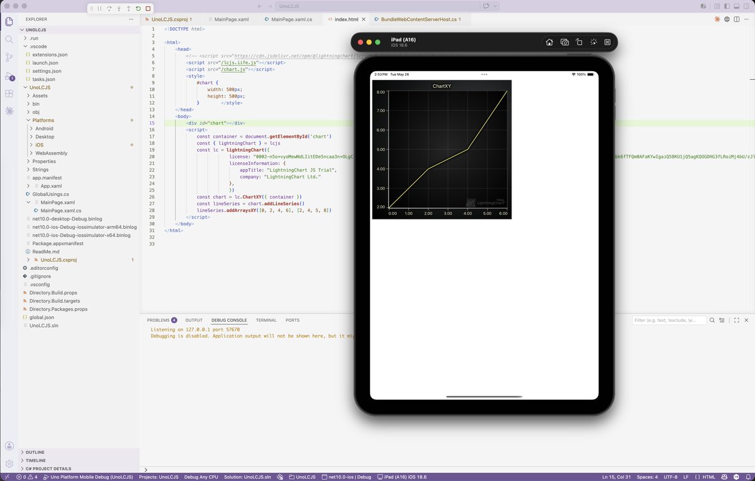This screenshot has height=481, width=755.
Task: Go forward using title bar arrow
Action: click(x=270, y=6)
